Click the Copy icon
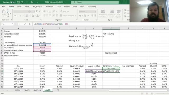Image resolution: width=169 pixels, height=95 pixels. [8, 13]
